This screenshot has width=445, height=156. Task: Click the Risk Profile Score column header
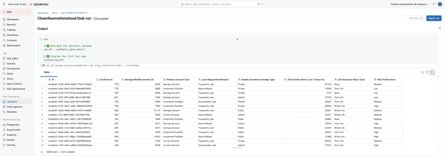[x=388, y=80]
